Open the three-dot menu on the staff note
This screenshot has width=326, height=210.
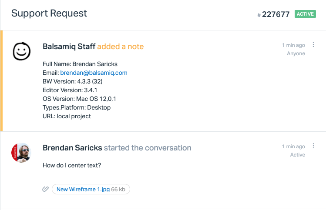[x=314, y=45]
